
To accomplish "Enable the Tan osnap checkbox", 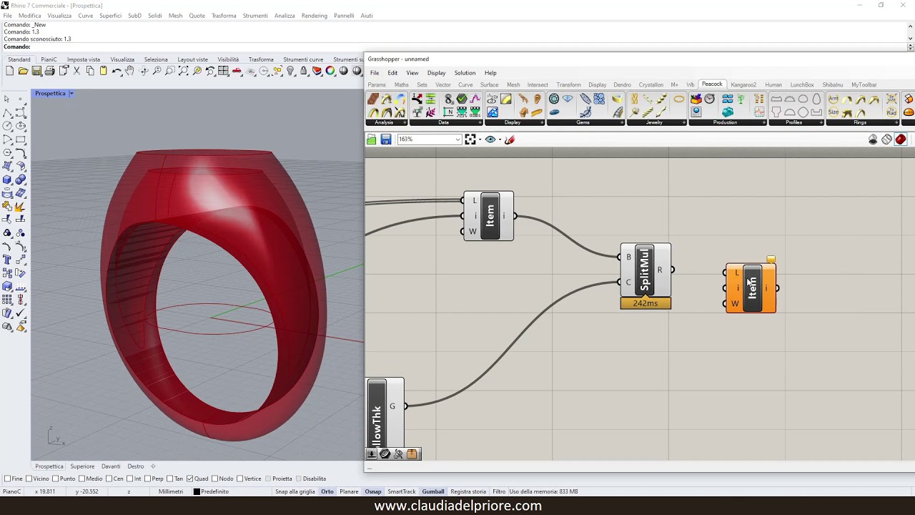I will (x=170, y=479).
